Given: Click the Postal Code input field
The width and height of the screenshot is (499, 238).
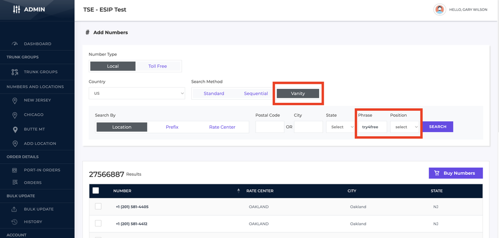Looking at the screenshot, I should click(270, 127).
